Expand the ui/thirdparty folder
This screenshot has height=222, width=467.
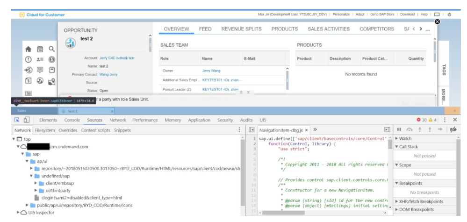click(36, 191)
